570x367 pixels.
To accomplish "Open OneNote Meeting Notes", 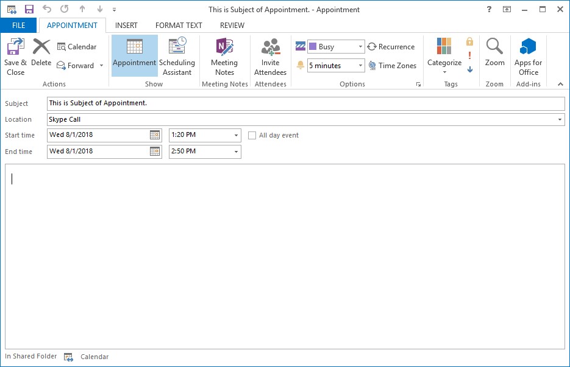I will click(x=224, y=49).
